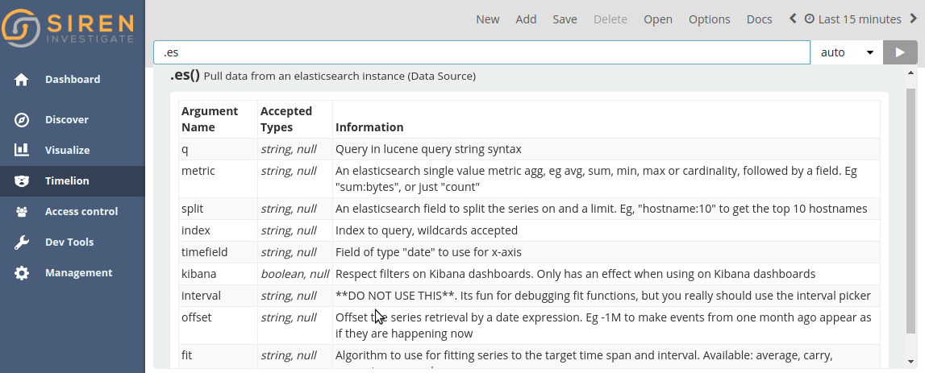Click the Discover compass icon

click(x=22, y=120)
